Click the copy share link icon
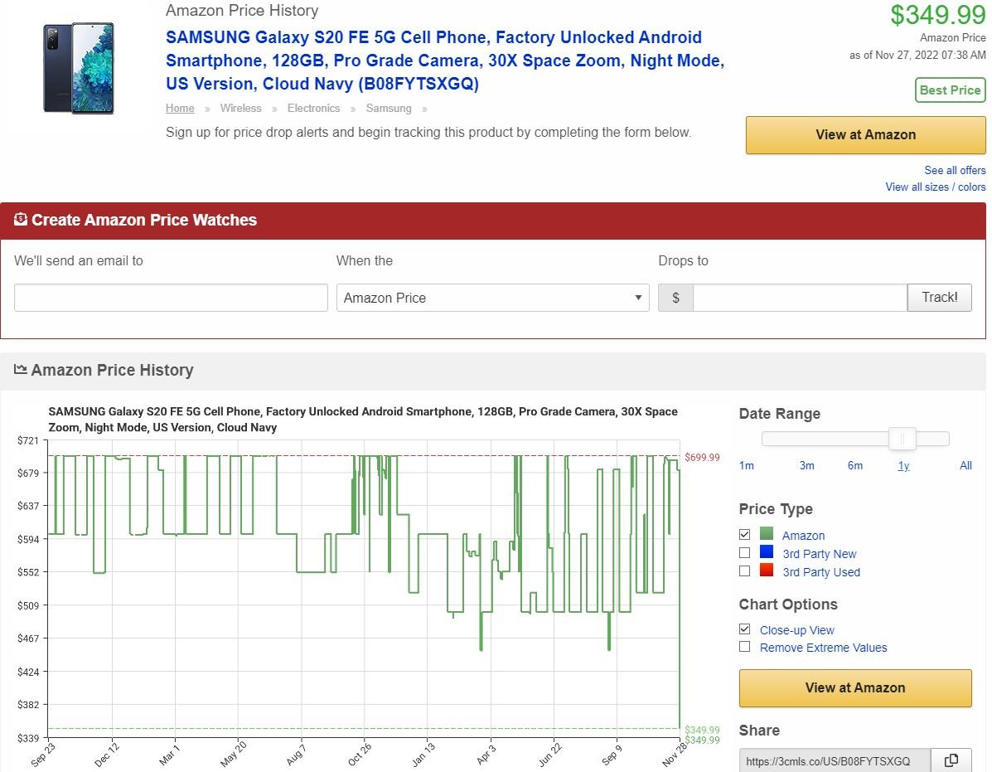Image resolution: width=992 pixels, height=772 pixels. pyautogui.click(x=951, y=760)
